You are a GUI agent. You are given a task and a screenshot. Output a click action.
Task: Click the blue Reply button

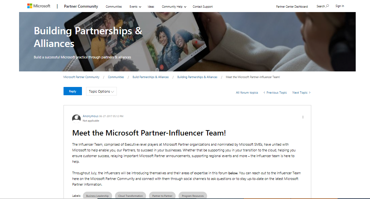[73, 91]
